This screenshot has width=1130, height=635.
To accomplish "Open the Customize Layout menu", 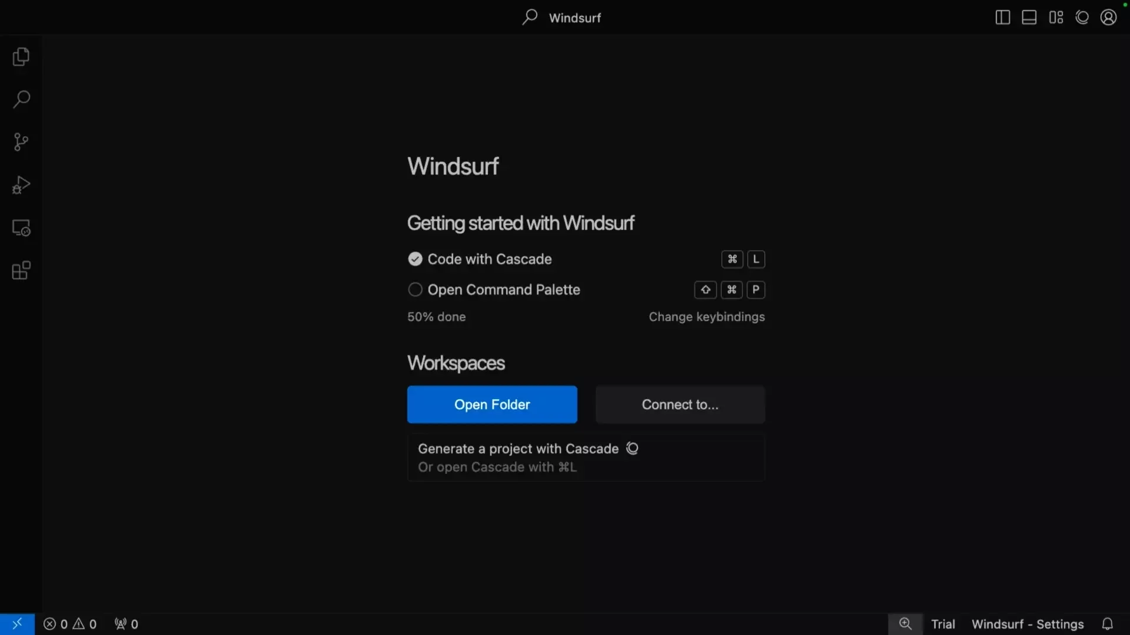I will pyautogui.click(x=1055, y=17).
